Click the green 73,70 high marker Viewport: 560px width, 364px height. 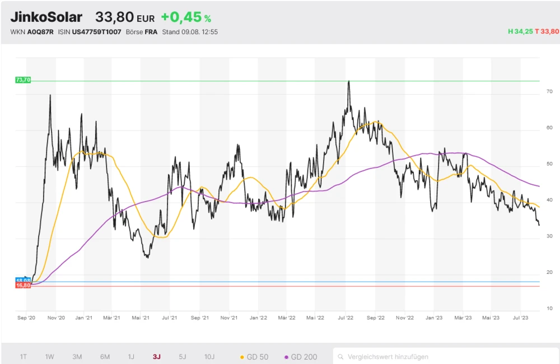24,80
